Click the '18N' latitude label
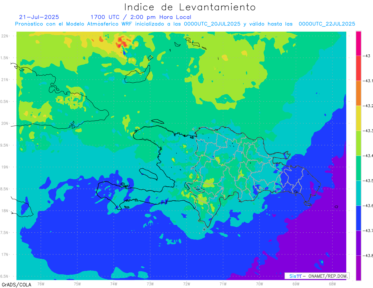The image size is (373, 288). click(x=5, y=211)
